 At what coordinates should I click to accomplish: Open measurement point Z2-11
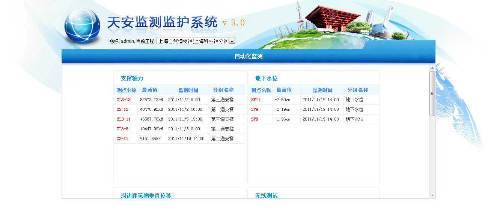click(x=123, y=139)
